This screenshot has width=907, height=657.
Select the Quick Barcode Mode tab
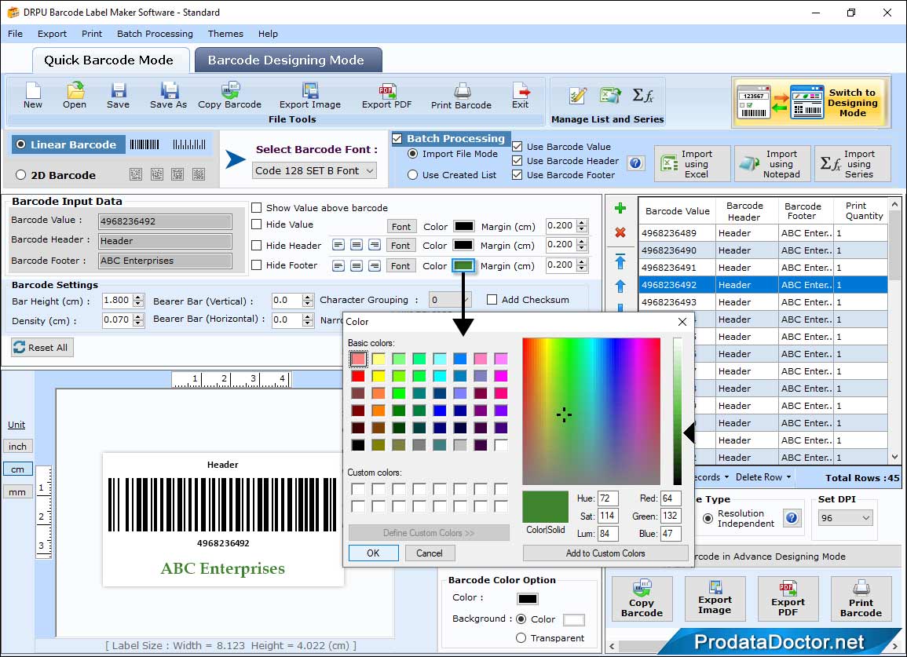coord(110,60)
